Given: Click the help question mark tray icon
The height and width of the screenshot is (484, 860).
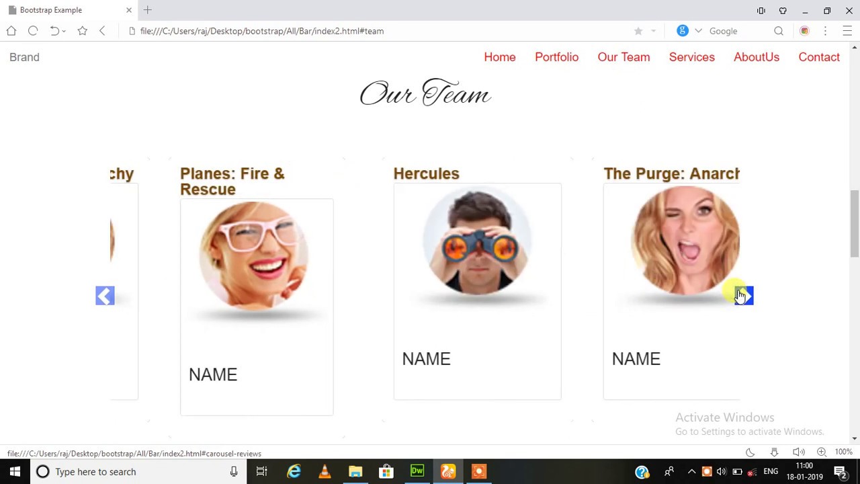Looking at the screenshot, I should pos(642,472).
